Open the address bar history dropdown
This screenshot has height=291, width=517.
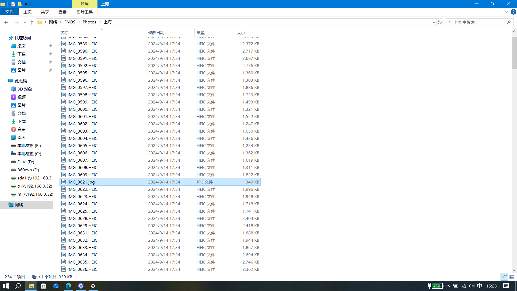point(434,22)
